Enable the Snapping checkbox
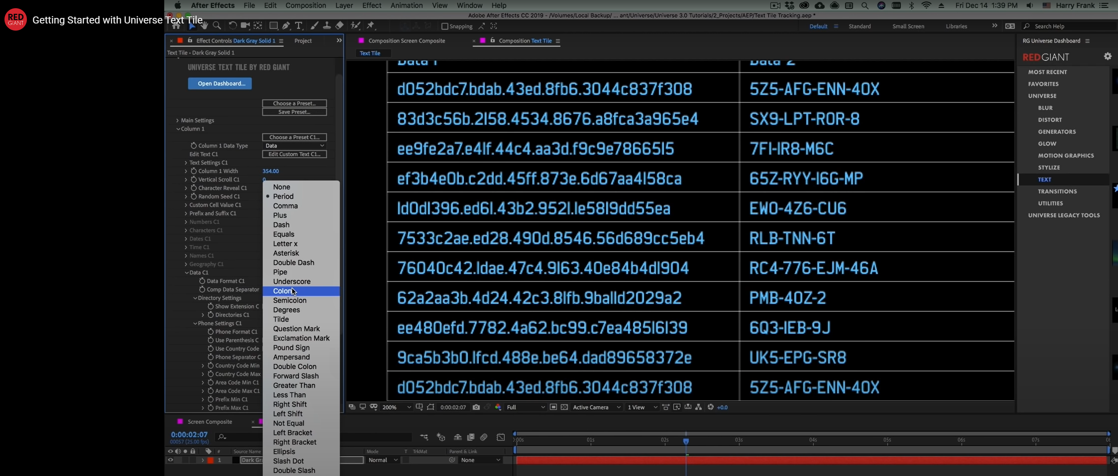1118x476 pixels. pos(445,26)
